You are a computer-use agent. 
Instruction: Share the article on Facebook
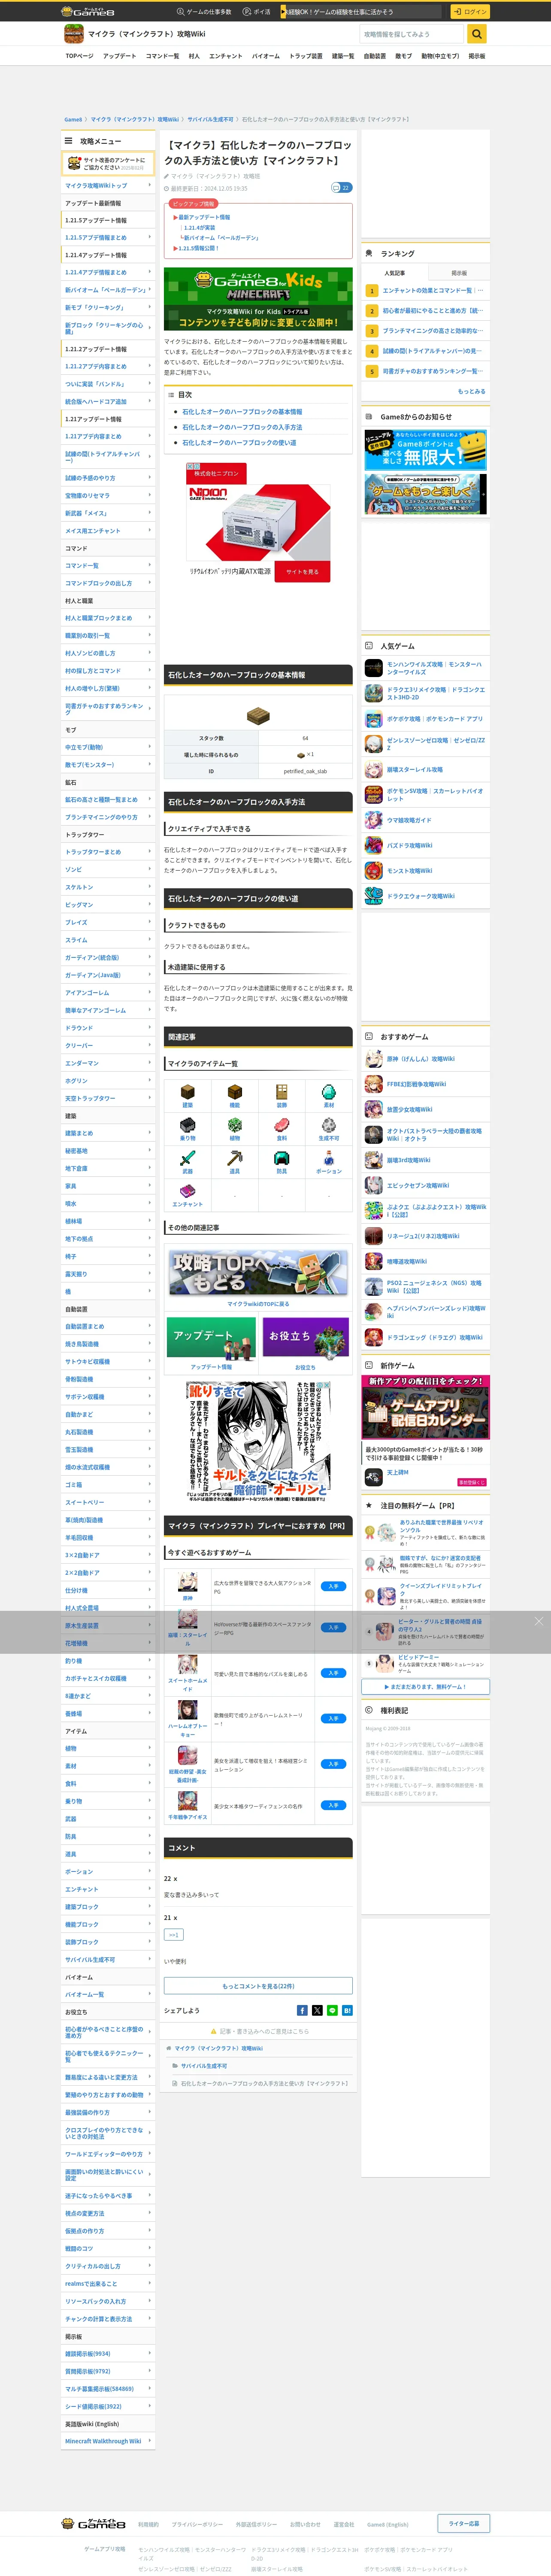pos(302,2010)
